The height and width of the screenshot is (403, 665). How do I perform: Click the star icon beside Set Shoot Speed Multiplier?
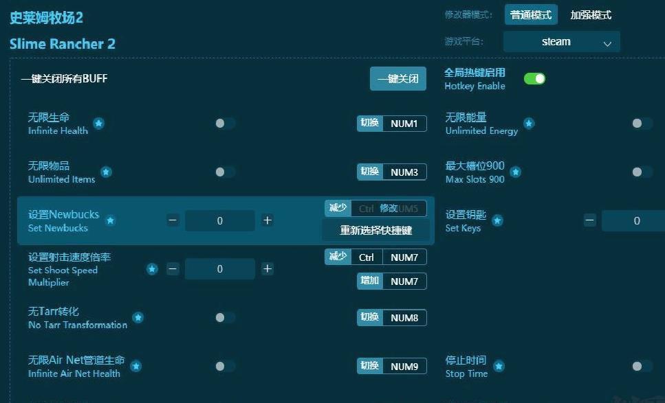coord(152,269)
